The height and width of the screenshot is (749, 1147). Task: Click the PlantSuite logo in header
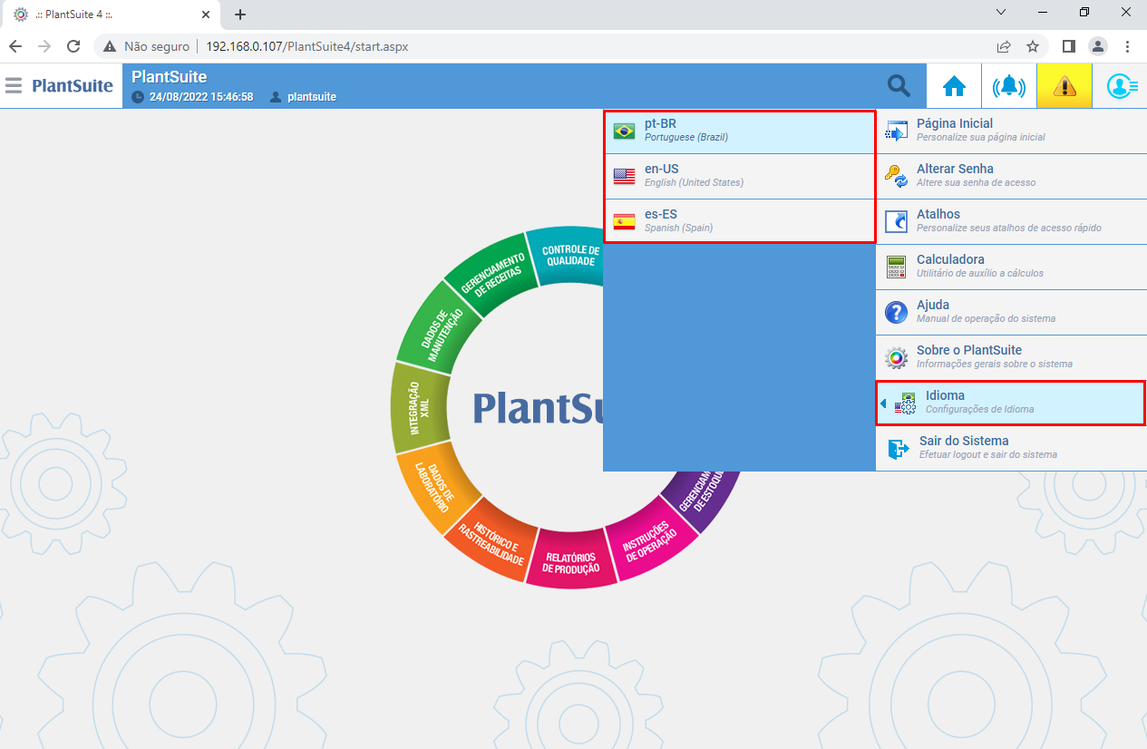tap(73, 86)
